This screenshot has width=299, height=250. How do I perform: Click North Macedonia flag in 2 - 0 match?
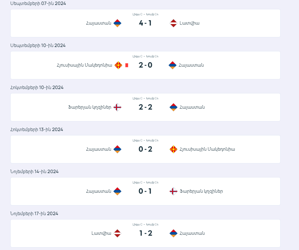pos(118,65)
